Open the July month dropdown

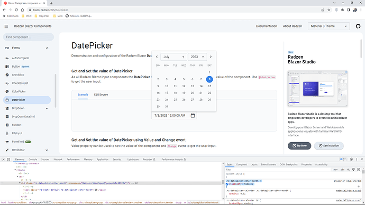(x=174, y=57)
